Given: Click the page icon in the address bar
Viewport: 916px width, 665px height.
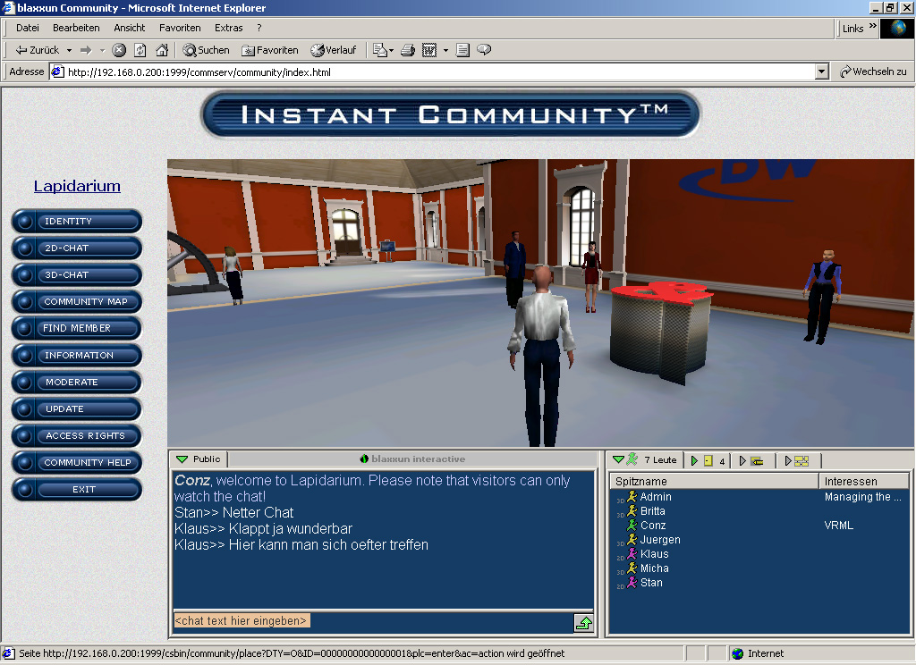Looking at the screenshot, I should coord(57,72).
